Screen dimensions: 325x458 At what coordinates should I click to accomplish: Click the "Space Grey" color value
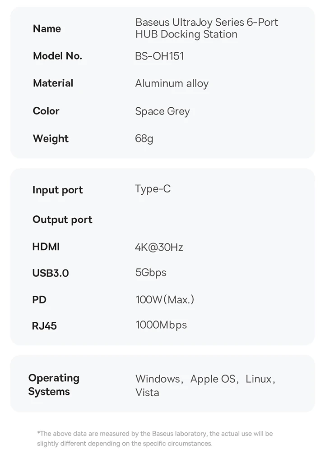tap(162, 111)
